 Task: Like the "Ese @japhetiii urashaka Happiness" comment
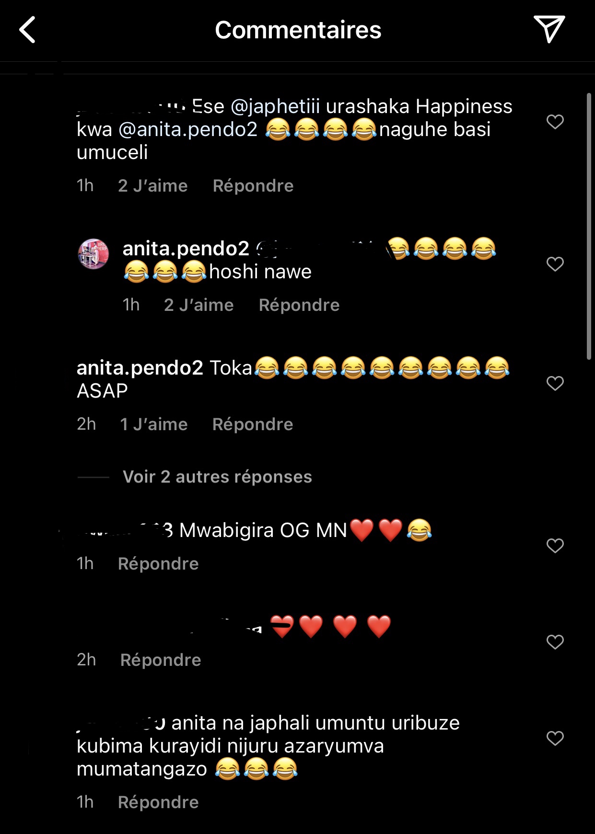pos(555,122)
